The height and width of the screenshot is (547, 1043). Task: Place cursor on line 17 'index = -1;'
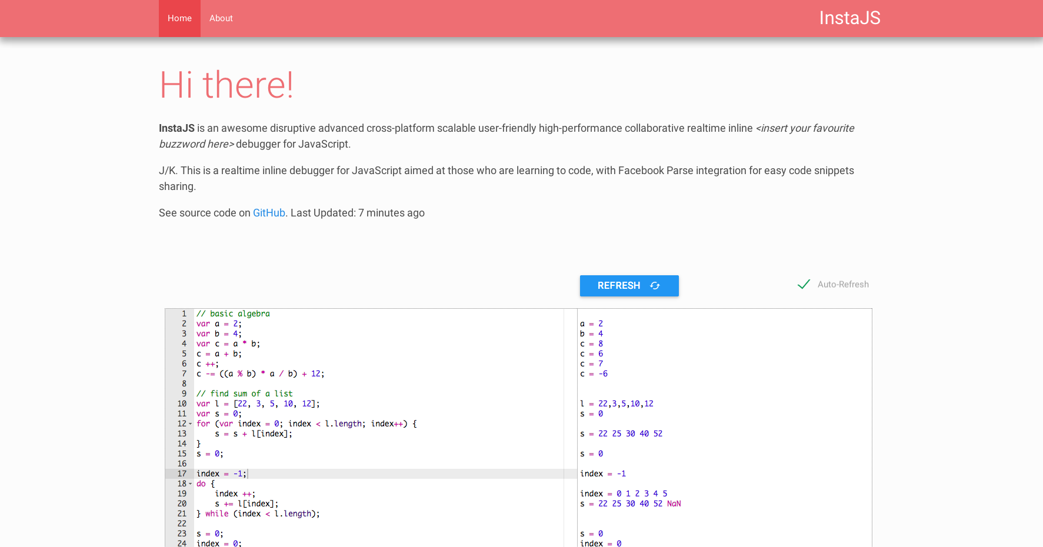pyautogui.click(x=222, y=474)
